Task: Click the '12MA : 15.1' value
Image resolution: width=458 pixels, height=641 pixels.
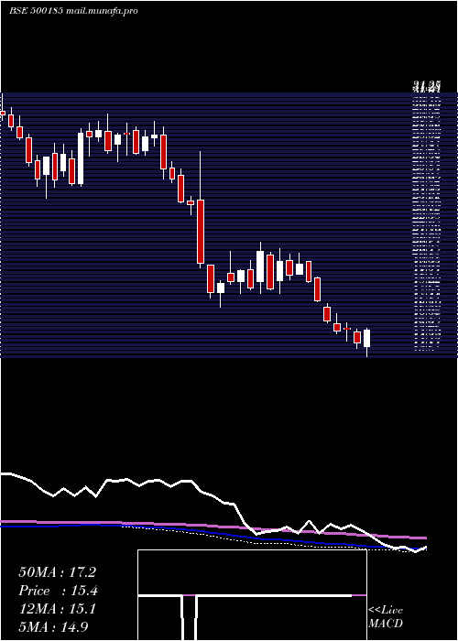Action: coord(57,609)
